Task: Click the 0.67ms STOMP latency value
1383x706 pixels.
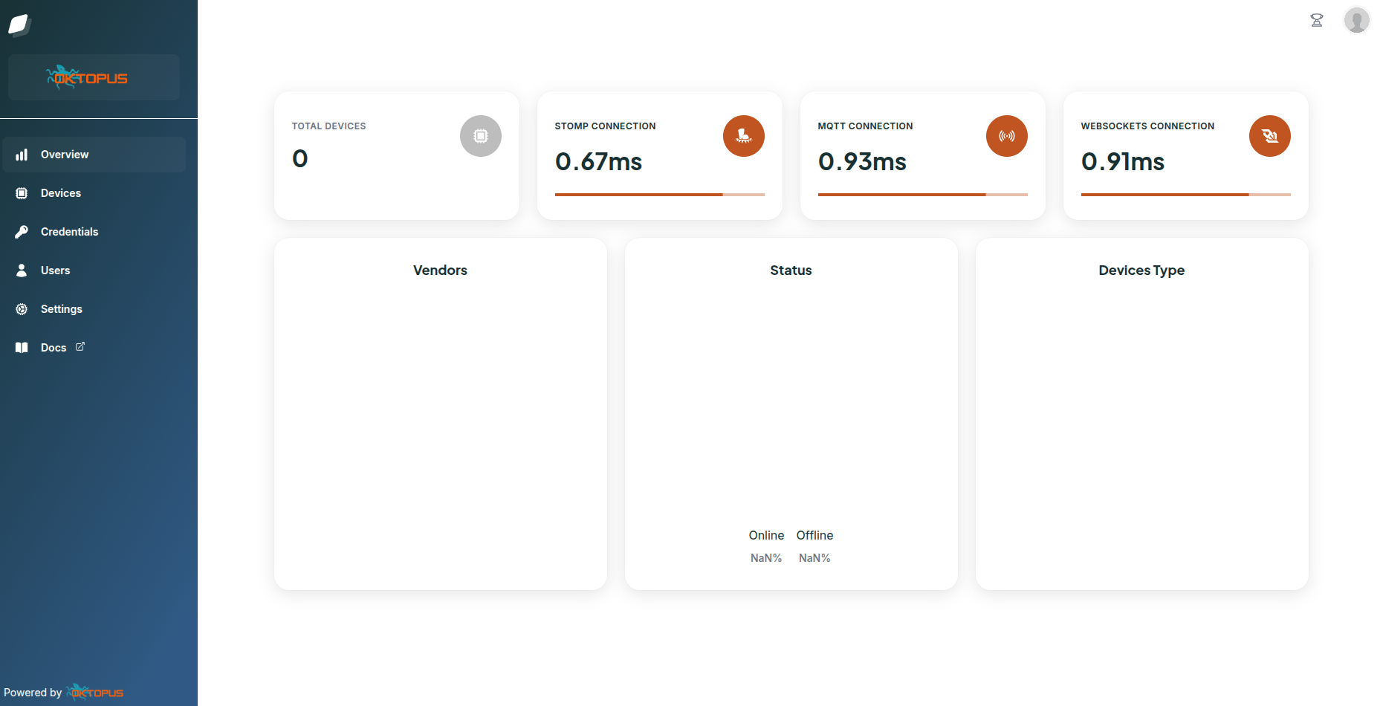Action: coord(599,161)
